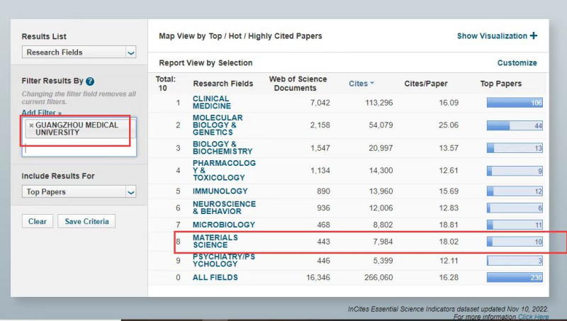Viewport: 567px width, 321px height.
Task: Click the Cites column sort arrow
Action: [x=372, y=84]
